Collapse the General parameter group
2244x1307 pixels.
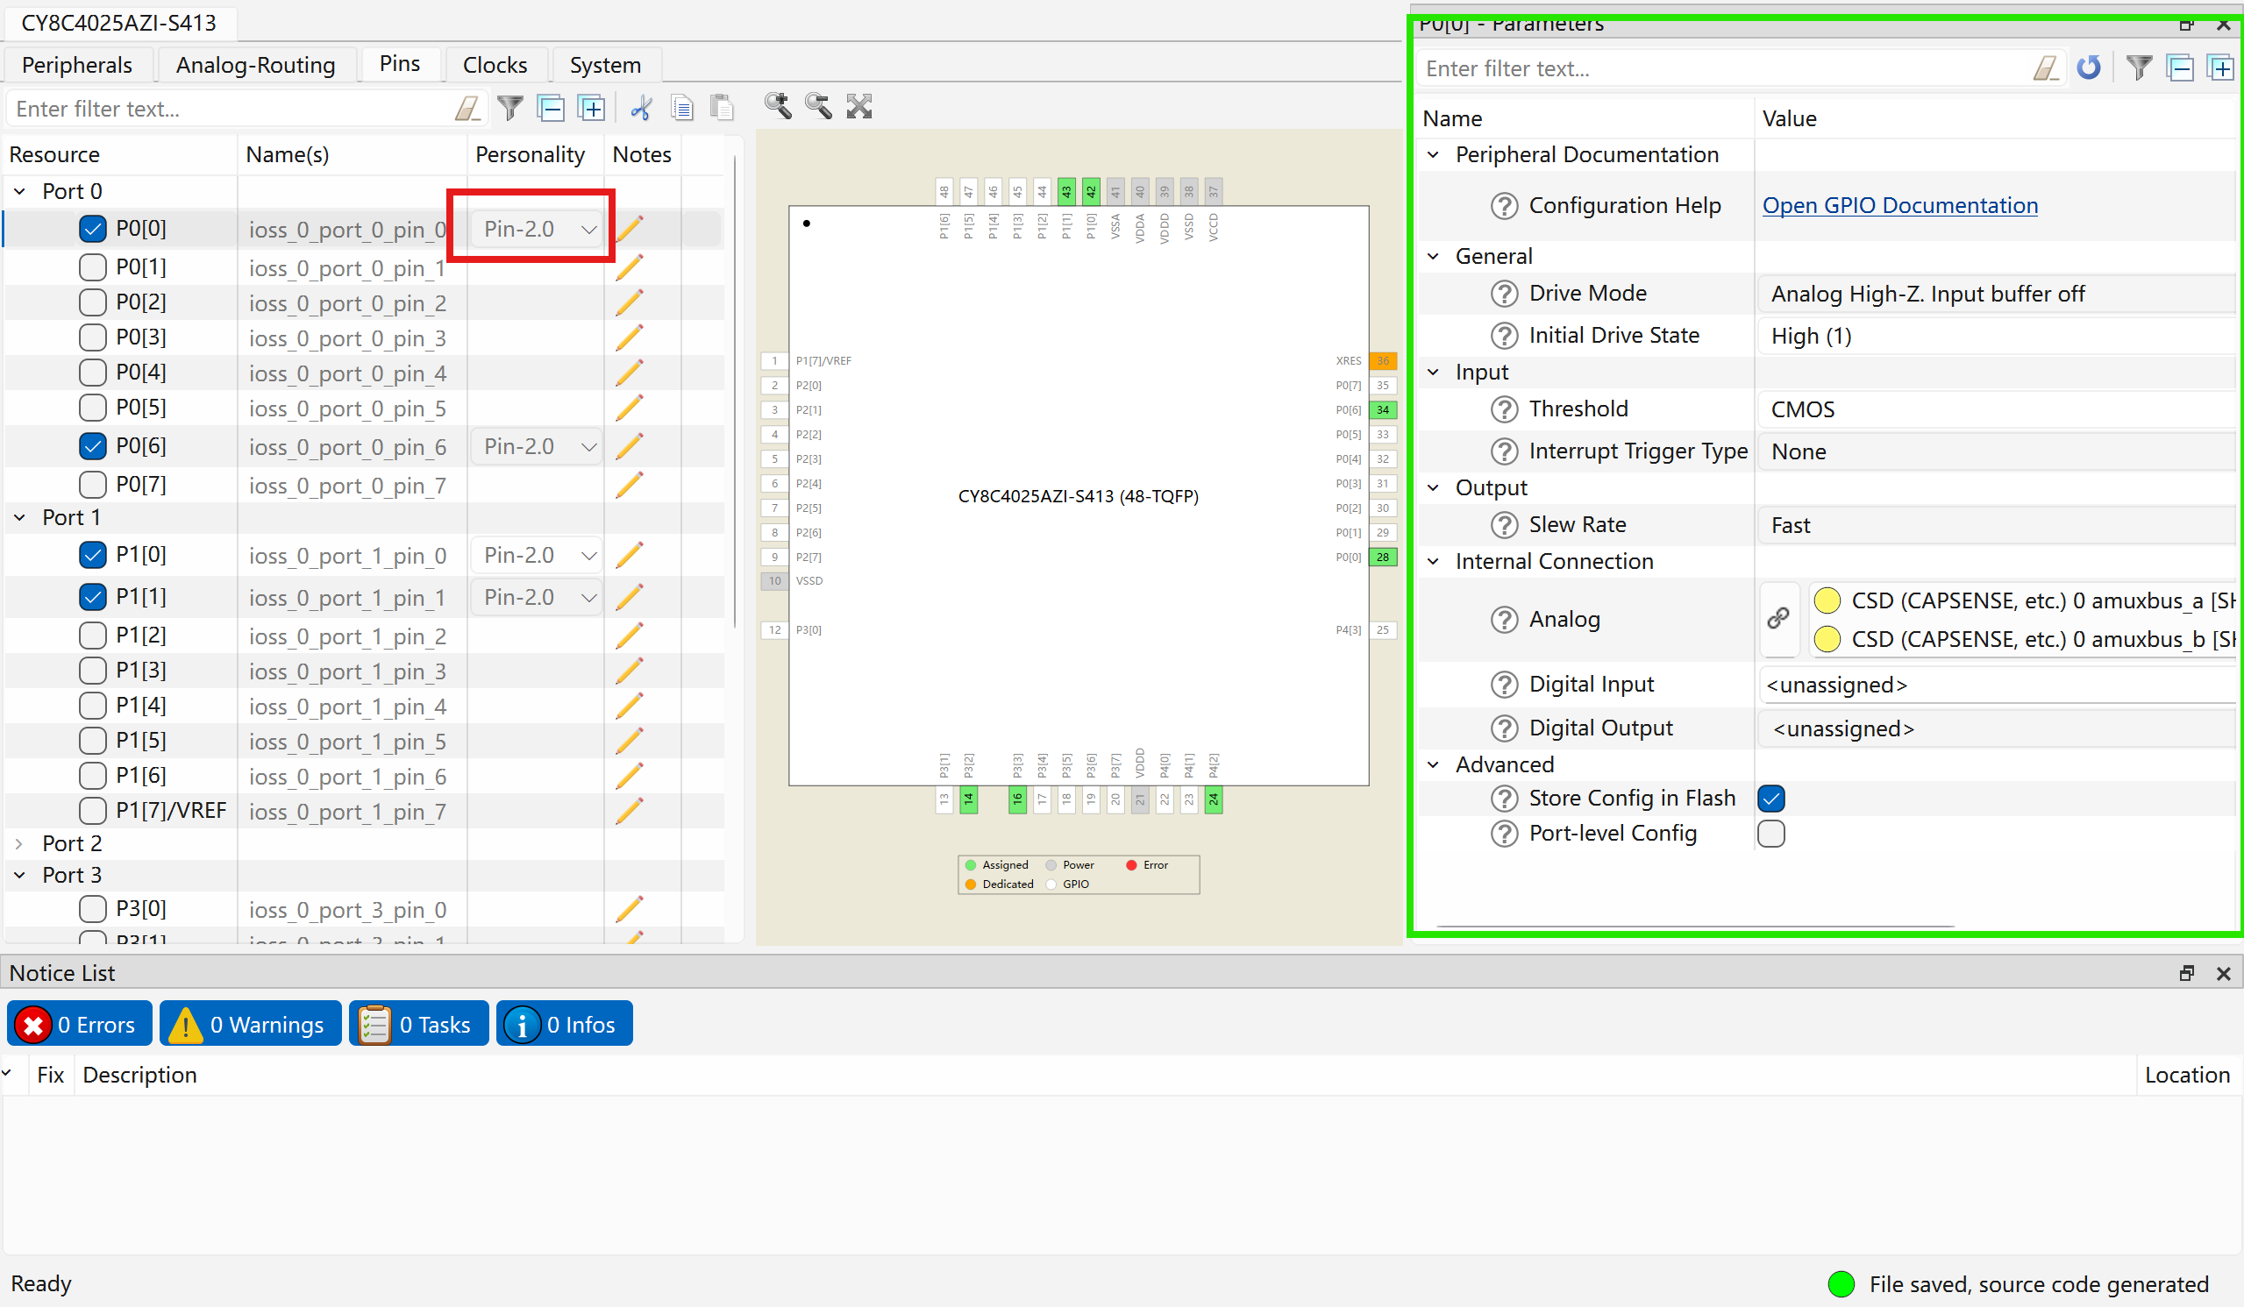pos(1433,257)
